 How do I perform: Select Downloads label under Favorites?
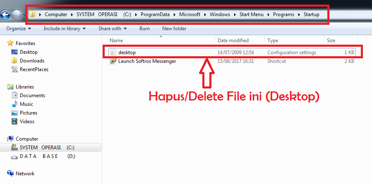point(32,61)
